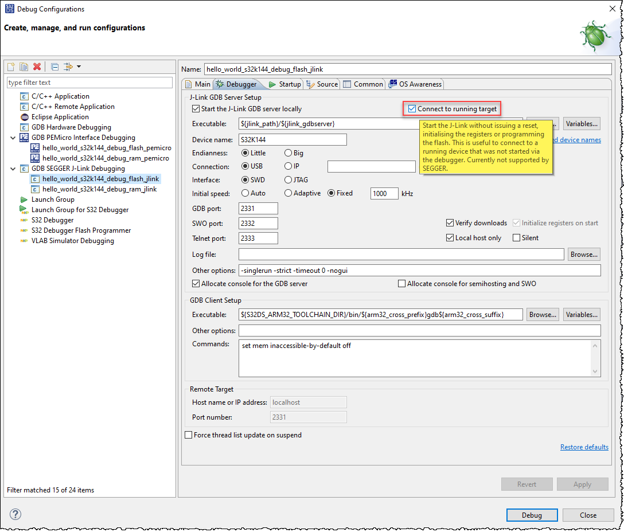
Task: Select the JTAG interface radio button
Action: [287, 179]
